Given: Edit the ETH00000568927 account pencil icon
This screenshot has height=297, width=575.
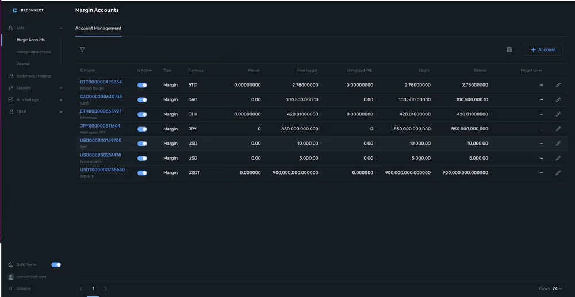Looking at the screenshot, I should click(558, 114).
